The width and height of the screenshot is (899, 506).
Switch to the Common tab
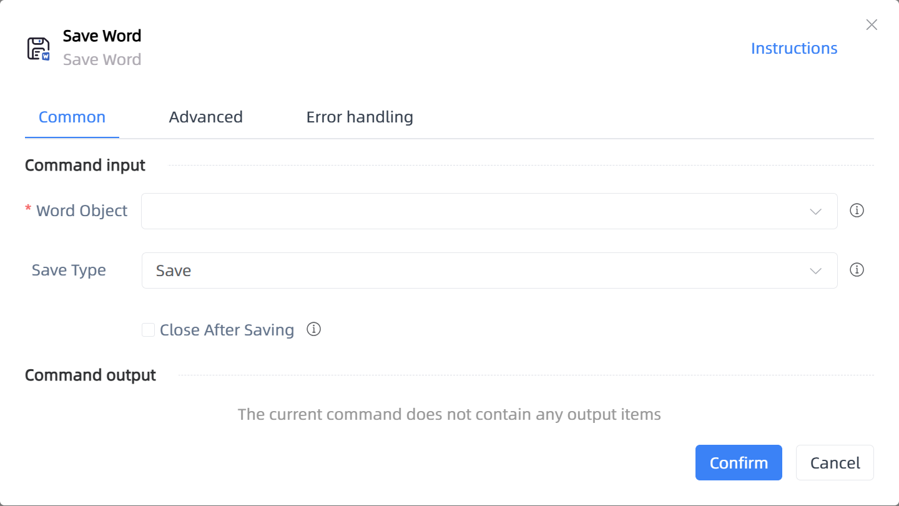pos(72,117)
